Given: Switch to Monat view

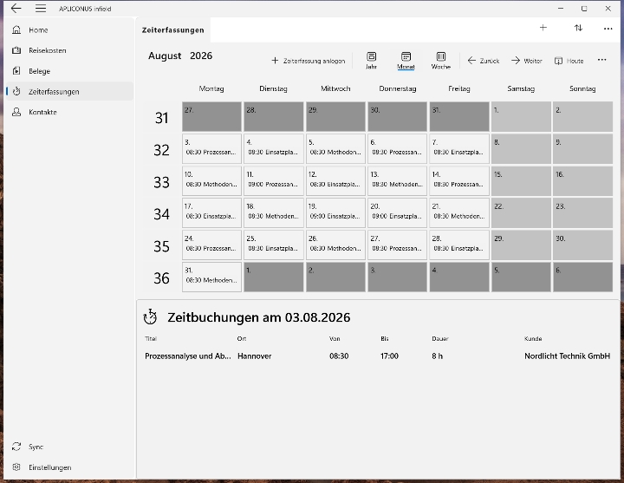Looking at the screenshot, I should pyautogui.click(x=406, y=61).
